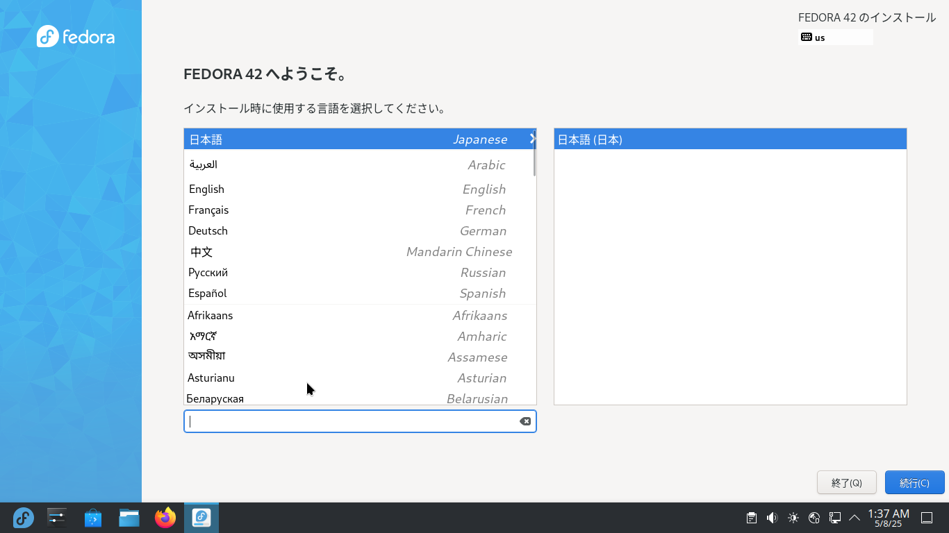
Task: Open the 1:37 AM clock in the panel
Action: click(889, 518)
